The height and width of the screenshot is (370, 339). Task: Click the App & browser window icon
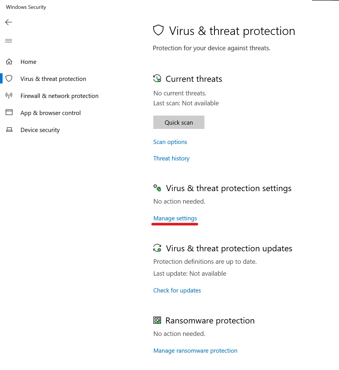9,112
